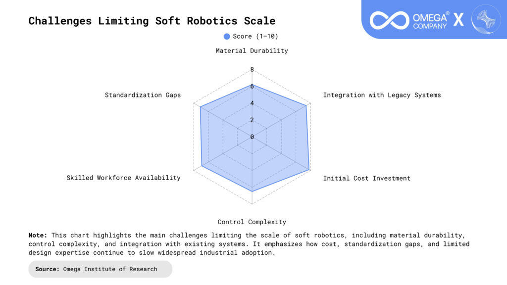Image resolution: width=507 pixels, height=285 pixels.
Task: Click the X symbol between logos
Action: (459, 20)
